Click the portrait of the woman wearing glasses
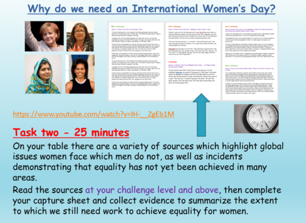This screenshot has width=306, height=223. click(x=80, y=36)
